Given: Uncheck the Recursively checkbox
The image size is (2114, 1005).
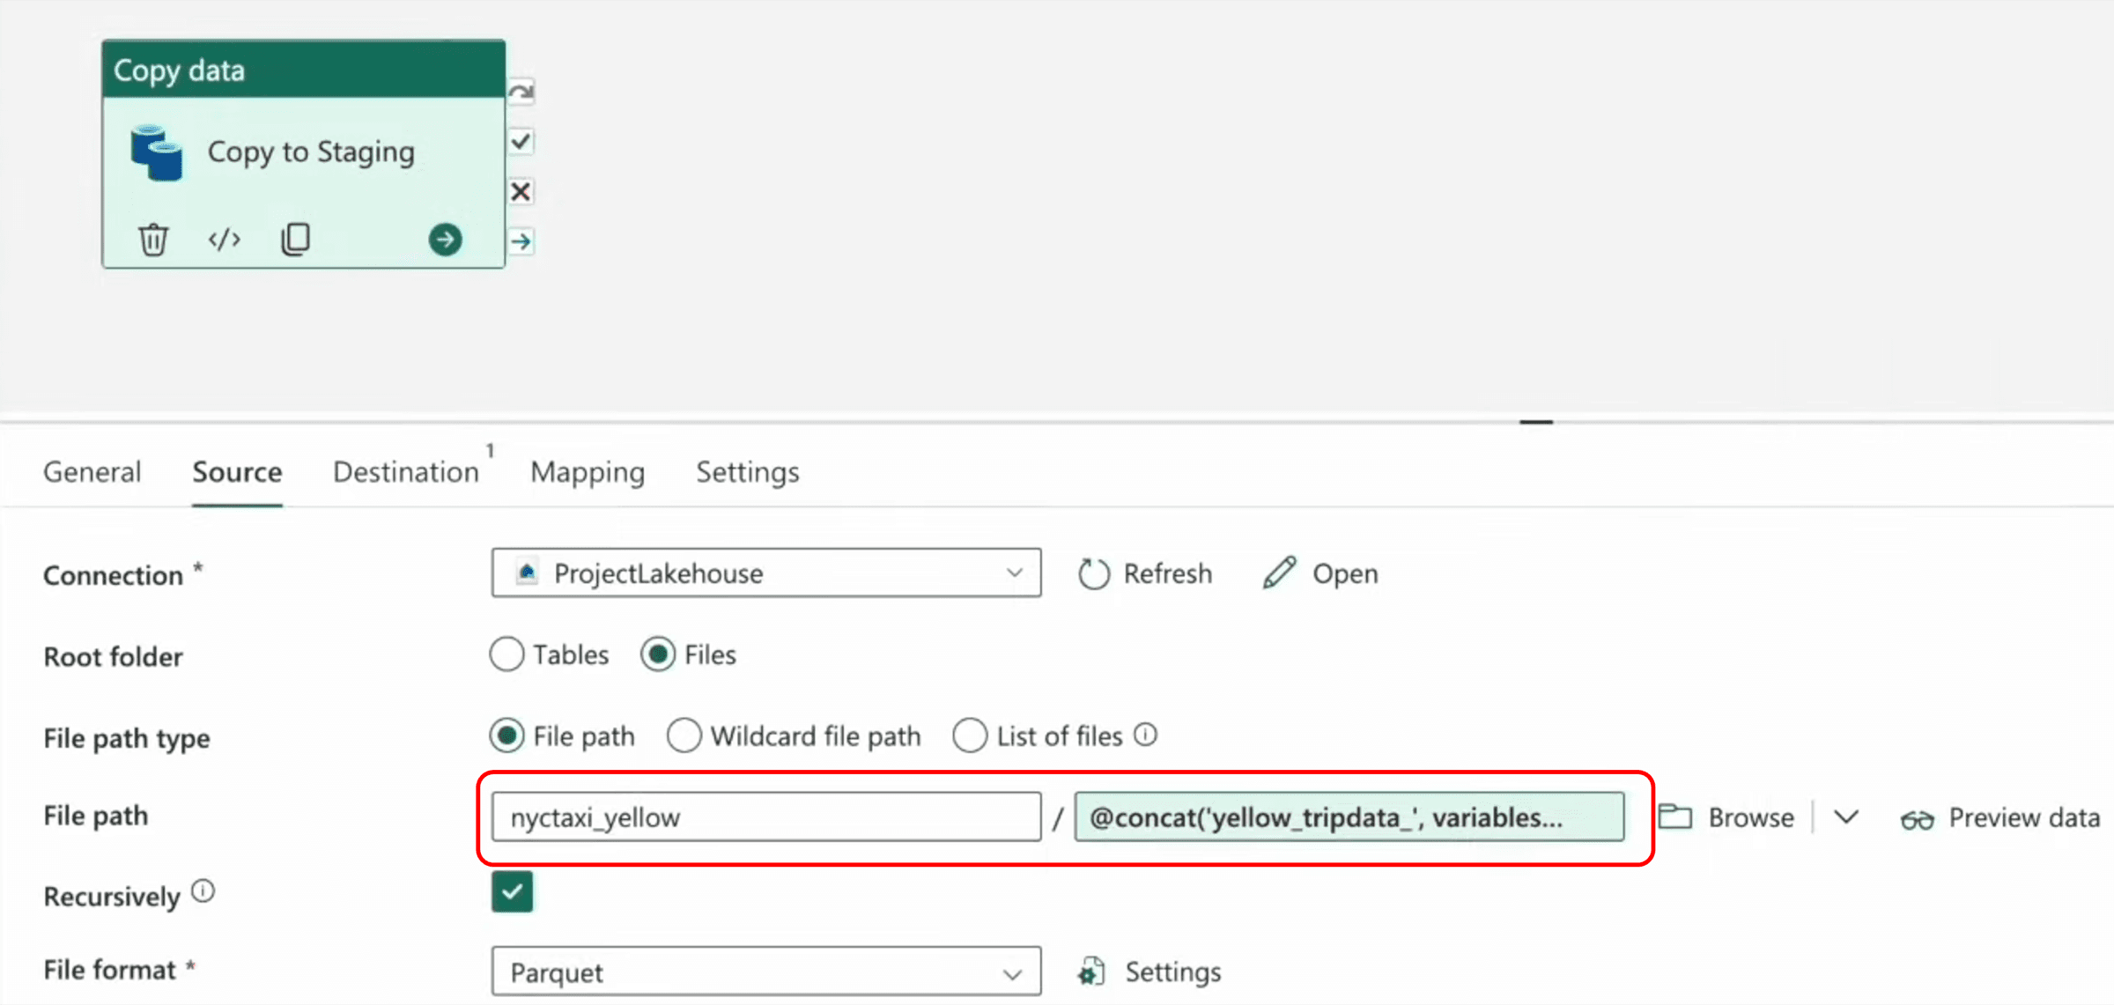Looking at the screenshot, I should point(512,892).
